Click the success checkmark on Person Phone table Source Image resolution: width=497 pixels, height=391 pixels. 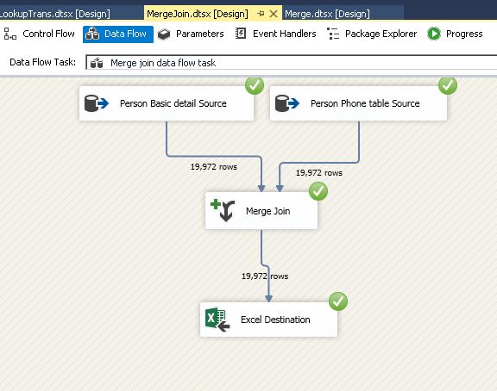[x=448, y=85]
